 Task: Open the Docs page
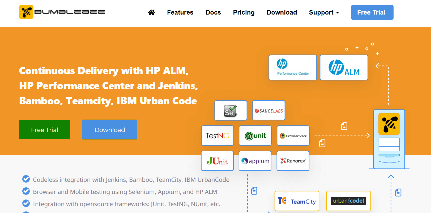pyautogui.click(x=213, y=12)
